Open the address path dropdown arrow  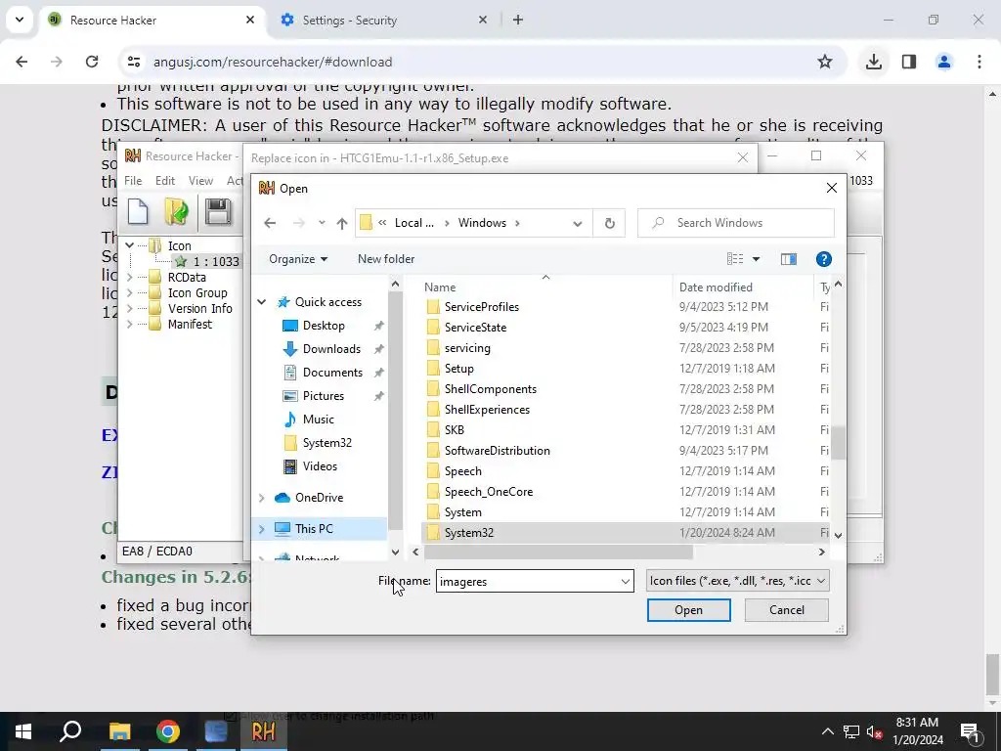point(577,224)
